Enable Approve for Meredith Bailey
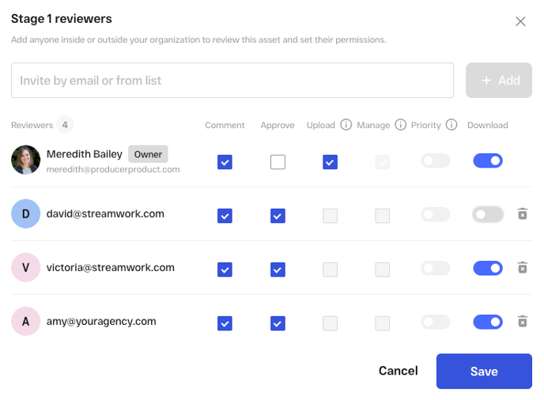This screenshot has width=544, height=400. click(278, 162)
